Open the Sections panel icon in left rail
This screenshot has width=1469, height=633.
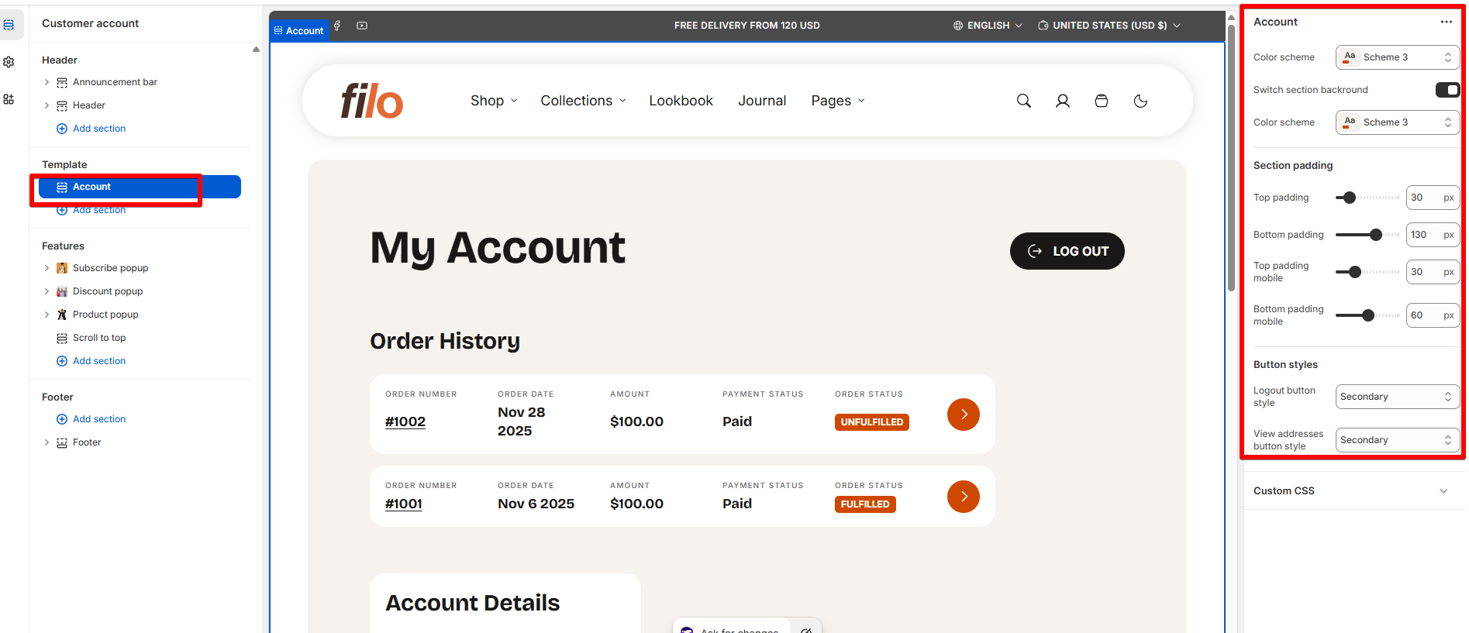click(9, 25)
